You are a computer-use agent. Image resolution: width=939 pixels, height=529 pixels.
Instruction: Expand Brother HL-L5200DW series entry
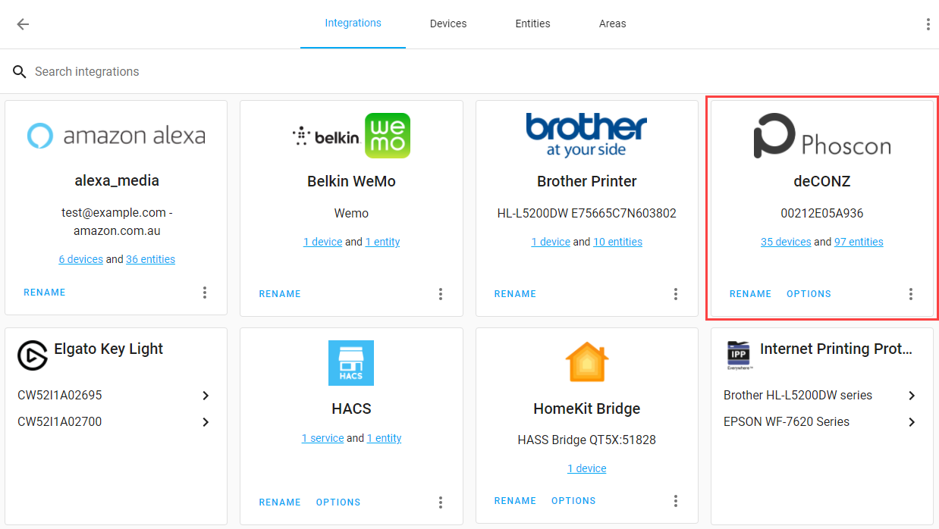(912, 396)
